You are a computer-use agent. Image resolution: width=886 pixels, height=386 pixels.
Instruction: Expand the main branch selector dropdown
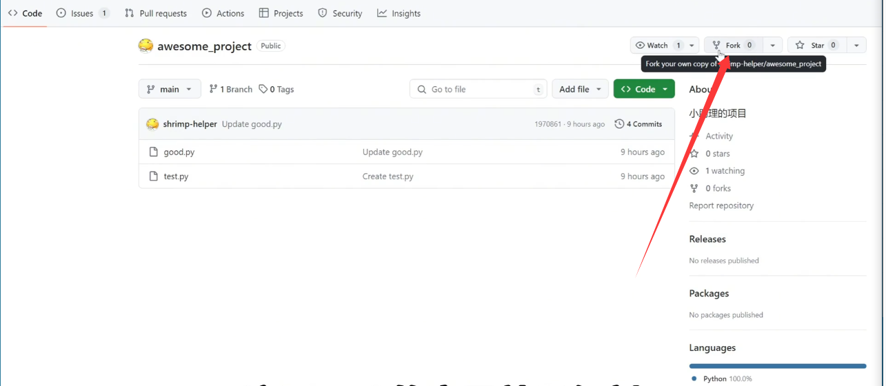(170, 89)
